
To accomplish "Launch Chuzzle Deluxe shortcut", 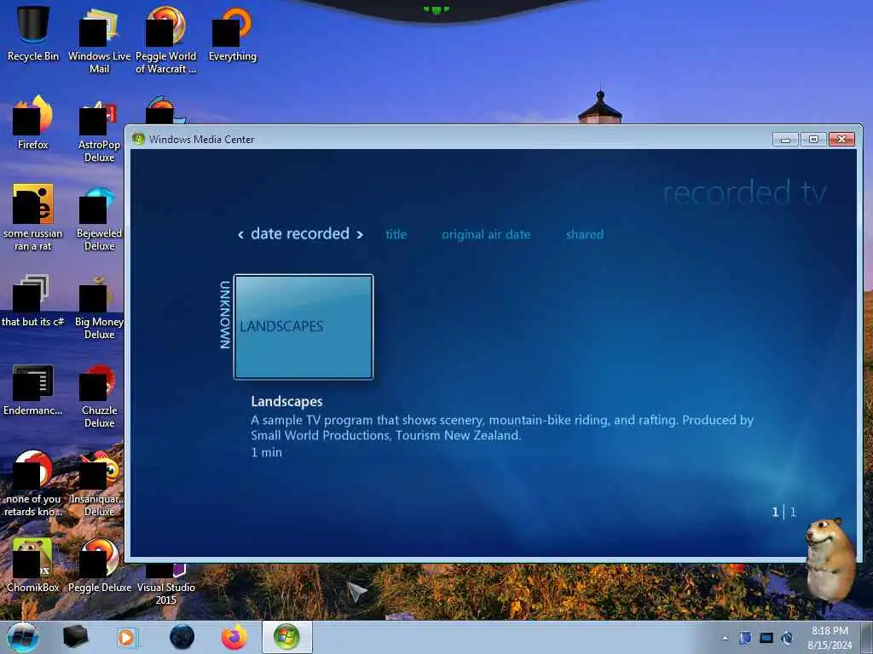I will pyautogui.click(x=99, y=395).
